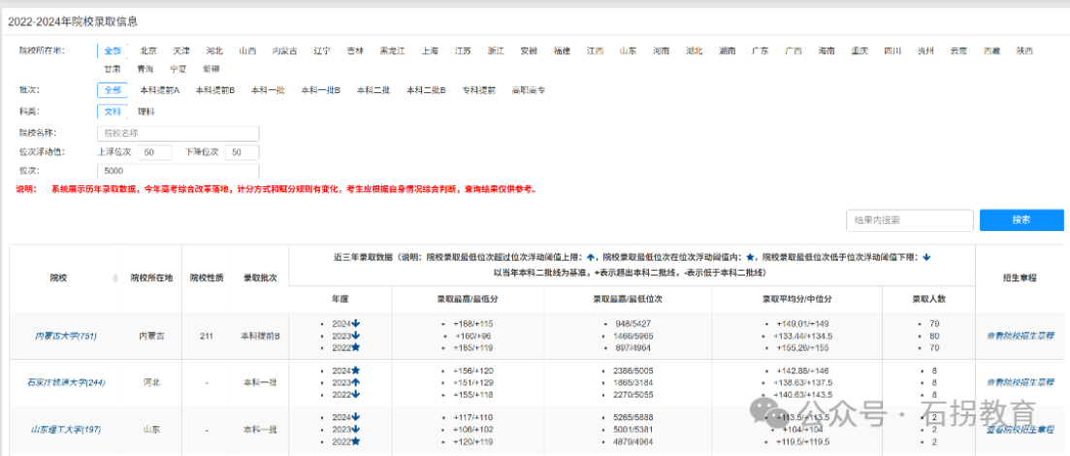Click down arrow beside 2023 for 内蒙古大学
The width and height of the screenshot is (1070, 456).
(356, 336)
